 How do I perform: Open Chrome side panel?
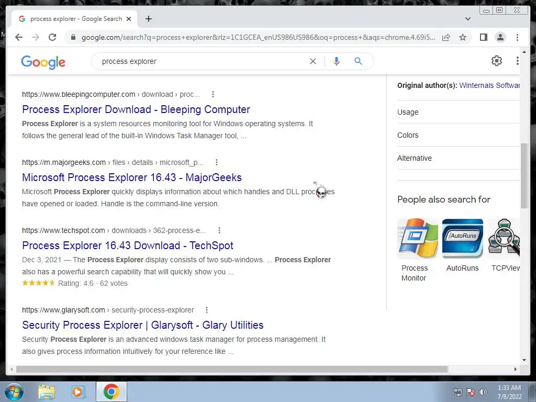[483, 37]
